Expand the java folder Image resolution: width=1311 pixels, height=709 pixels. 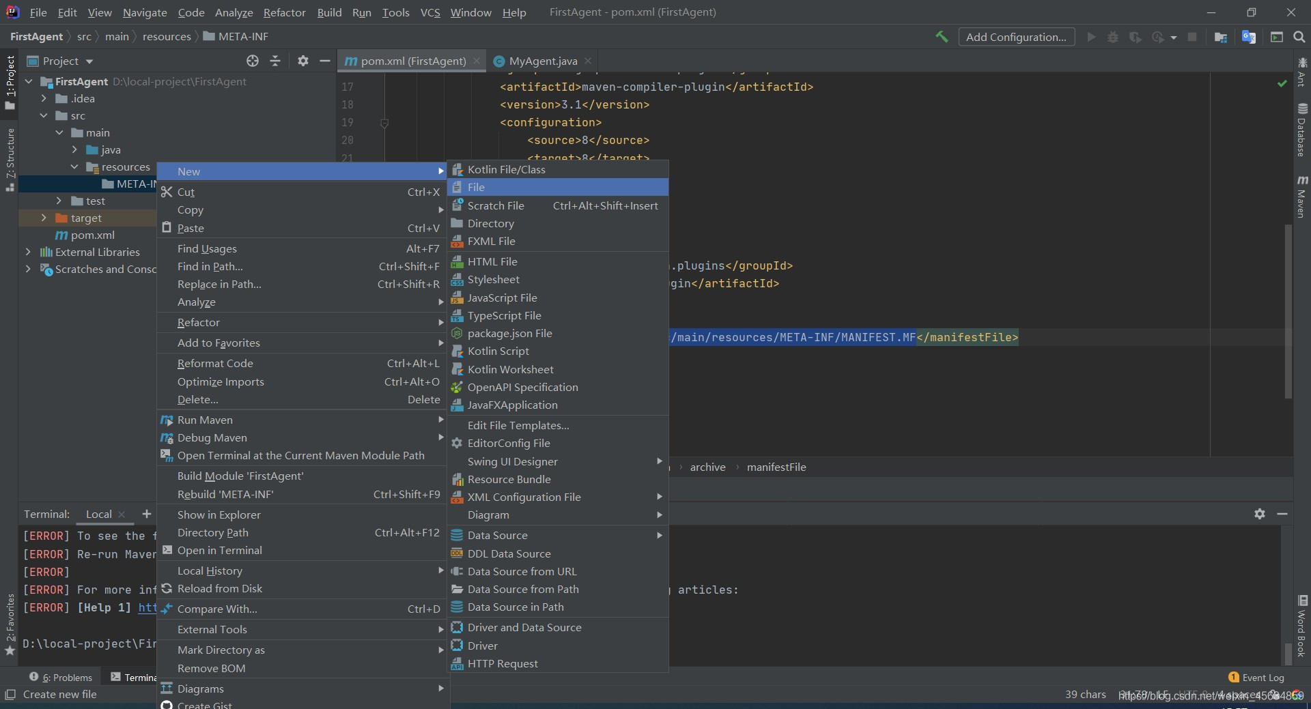pos(74,149)
